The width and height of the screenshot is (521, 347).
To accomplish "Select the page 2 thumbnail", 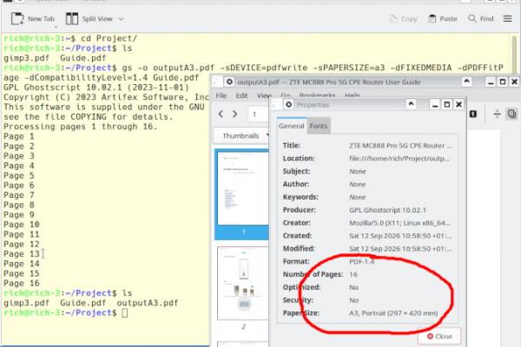I will tap(243, 284).
